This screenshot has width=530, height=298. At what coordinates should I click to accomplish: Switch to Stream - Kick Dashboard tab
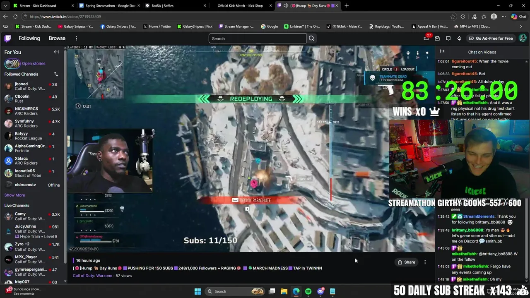pos(43,6)
